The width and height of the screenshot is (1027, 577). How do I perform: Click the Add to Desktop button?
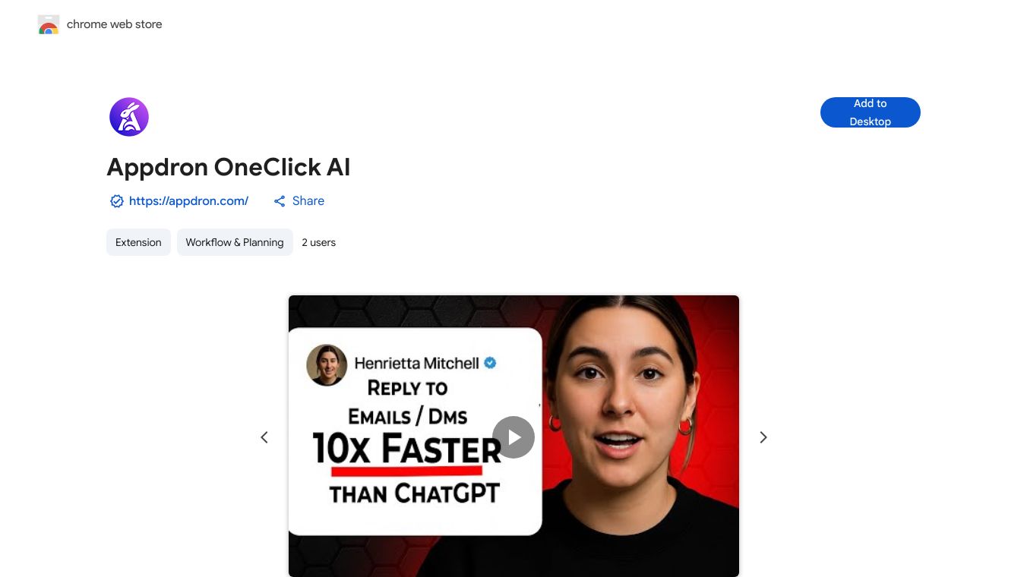(x=870, y=112)
